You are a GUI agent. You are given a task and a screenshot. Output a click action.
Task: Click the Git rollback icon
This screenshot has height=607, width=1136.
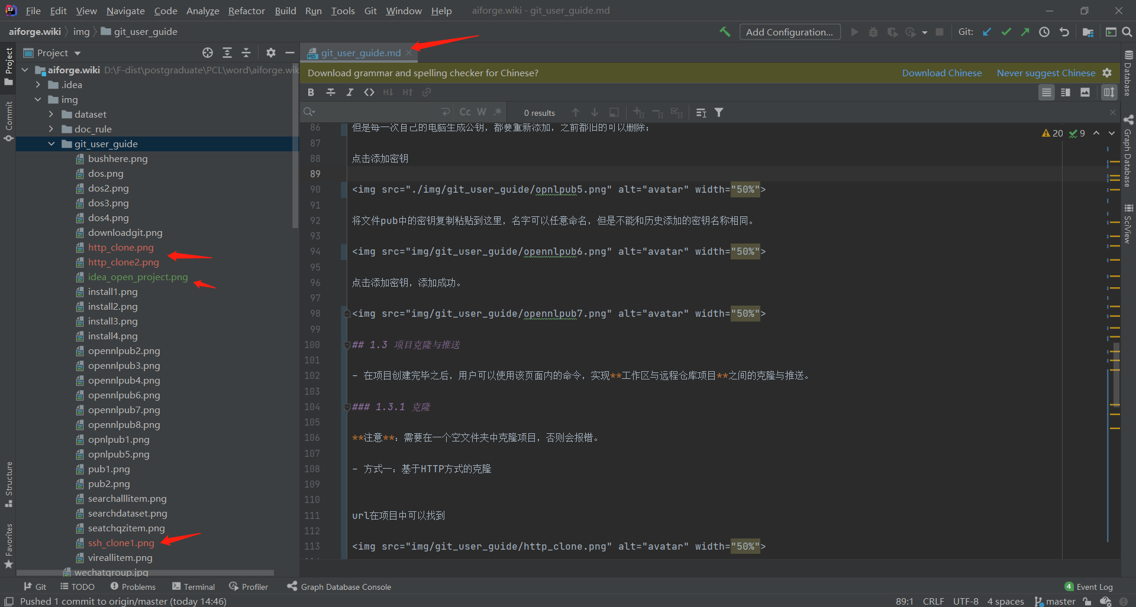(x=1064, y=32)
